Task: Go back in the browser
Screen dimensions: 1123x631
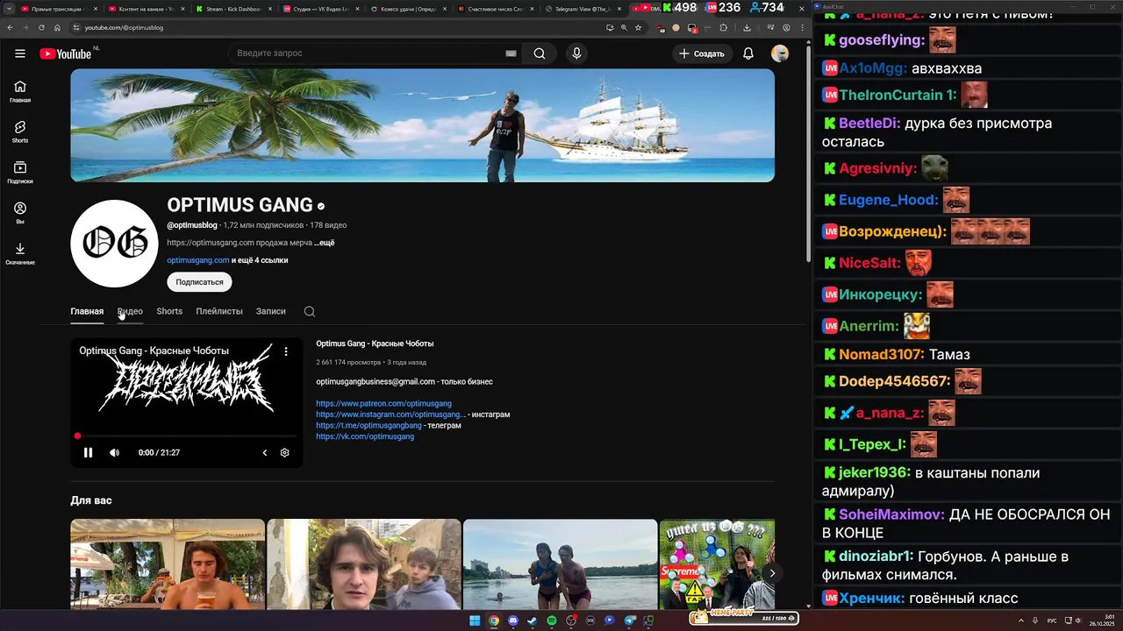Action: pos(10,27)
